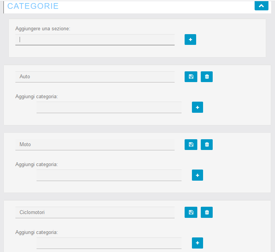The width and height of the screenshot is (275, 252).
Task: Save the Auto section
Action: (191, 77)
